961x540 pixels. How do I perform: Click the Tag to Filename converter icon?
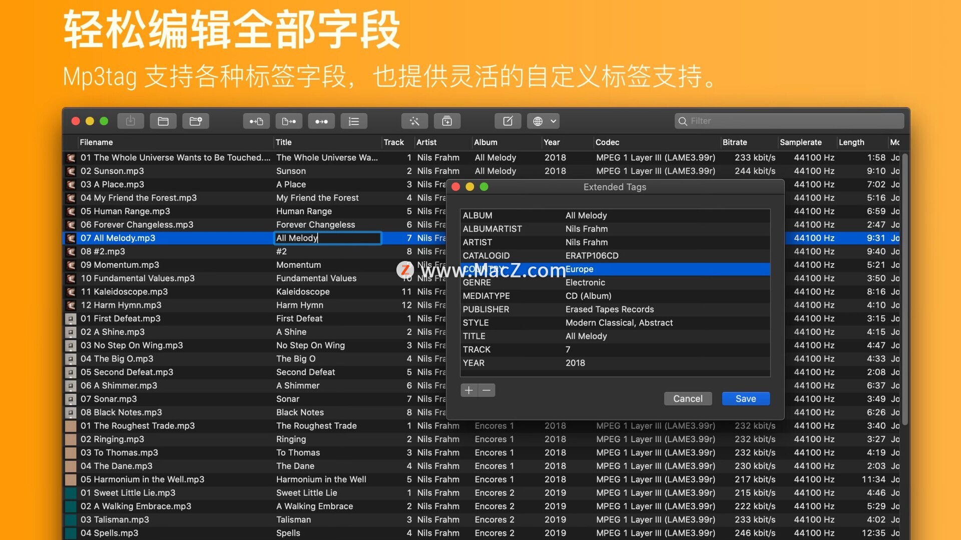point(256,121)
